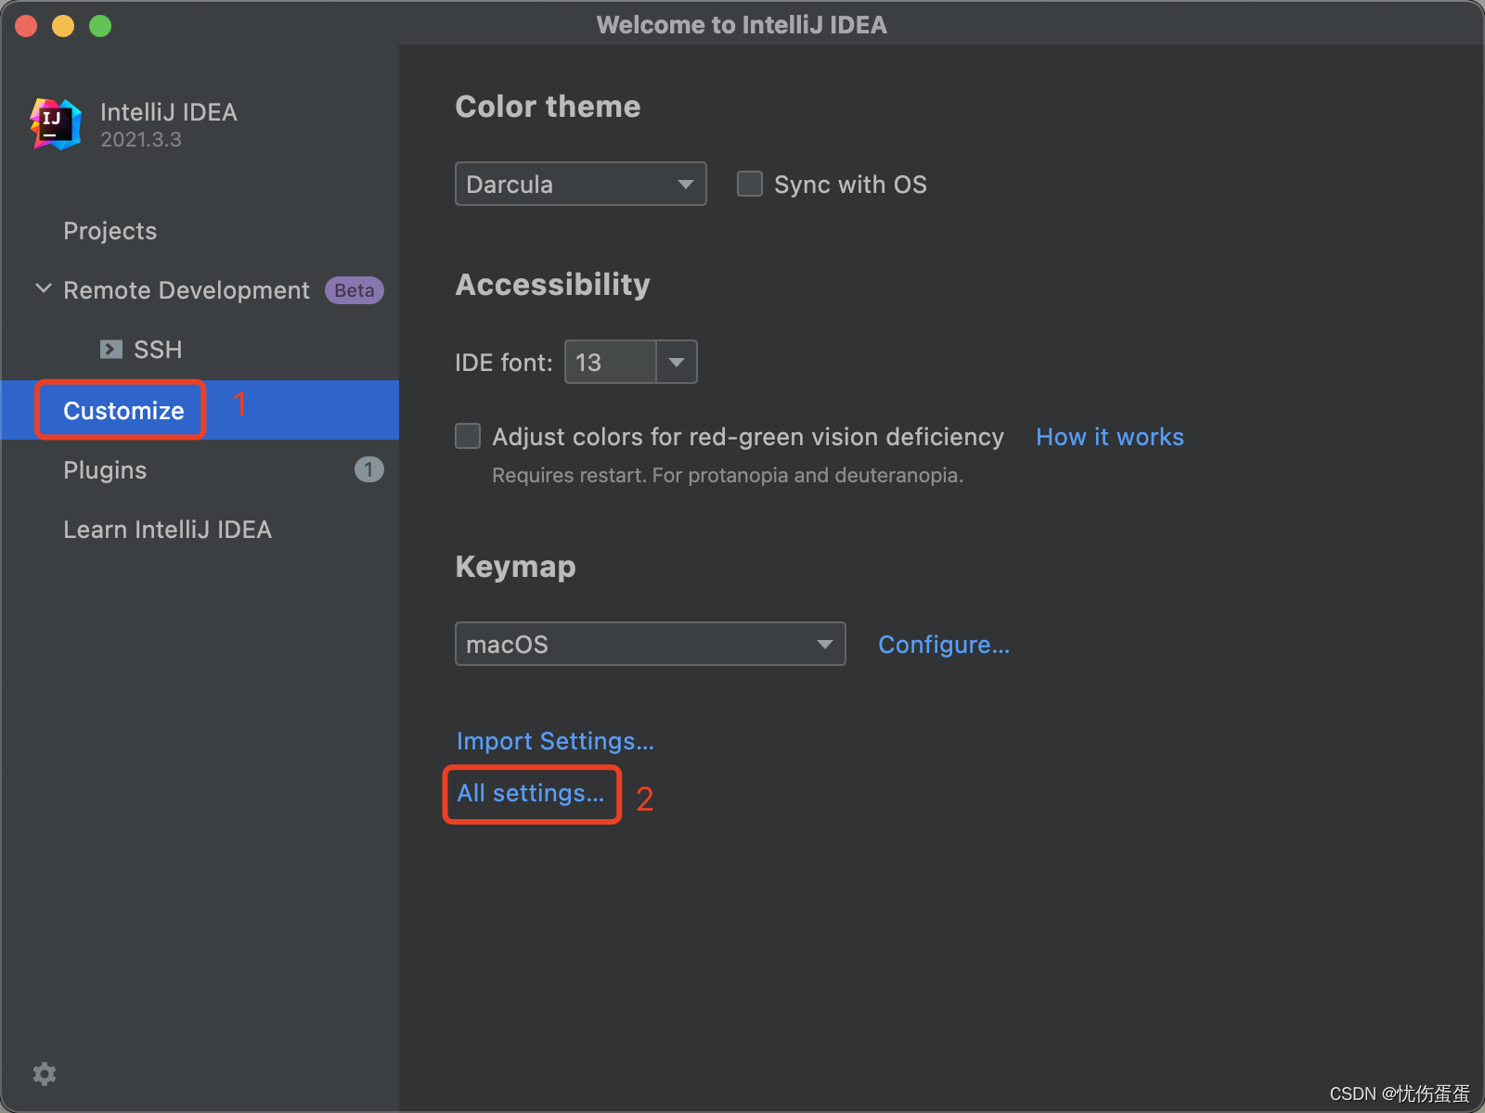Click the IDE font size value field
The image size is (1485, 1113).
(x=611, y=362)
